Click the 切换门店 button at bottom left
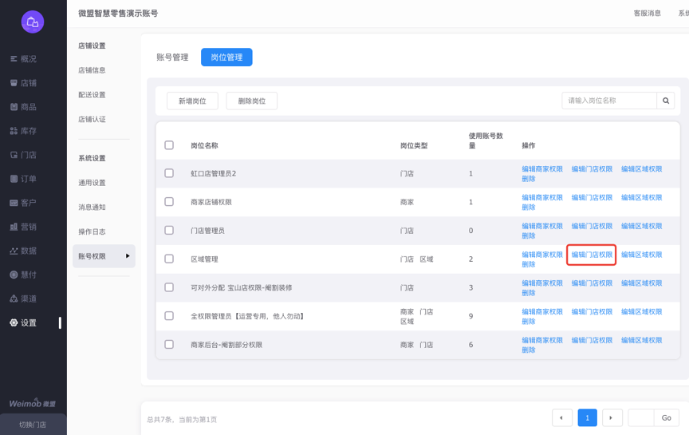This screenshot has width=689, height=435. tap(33, 425)
